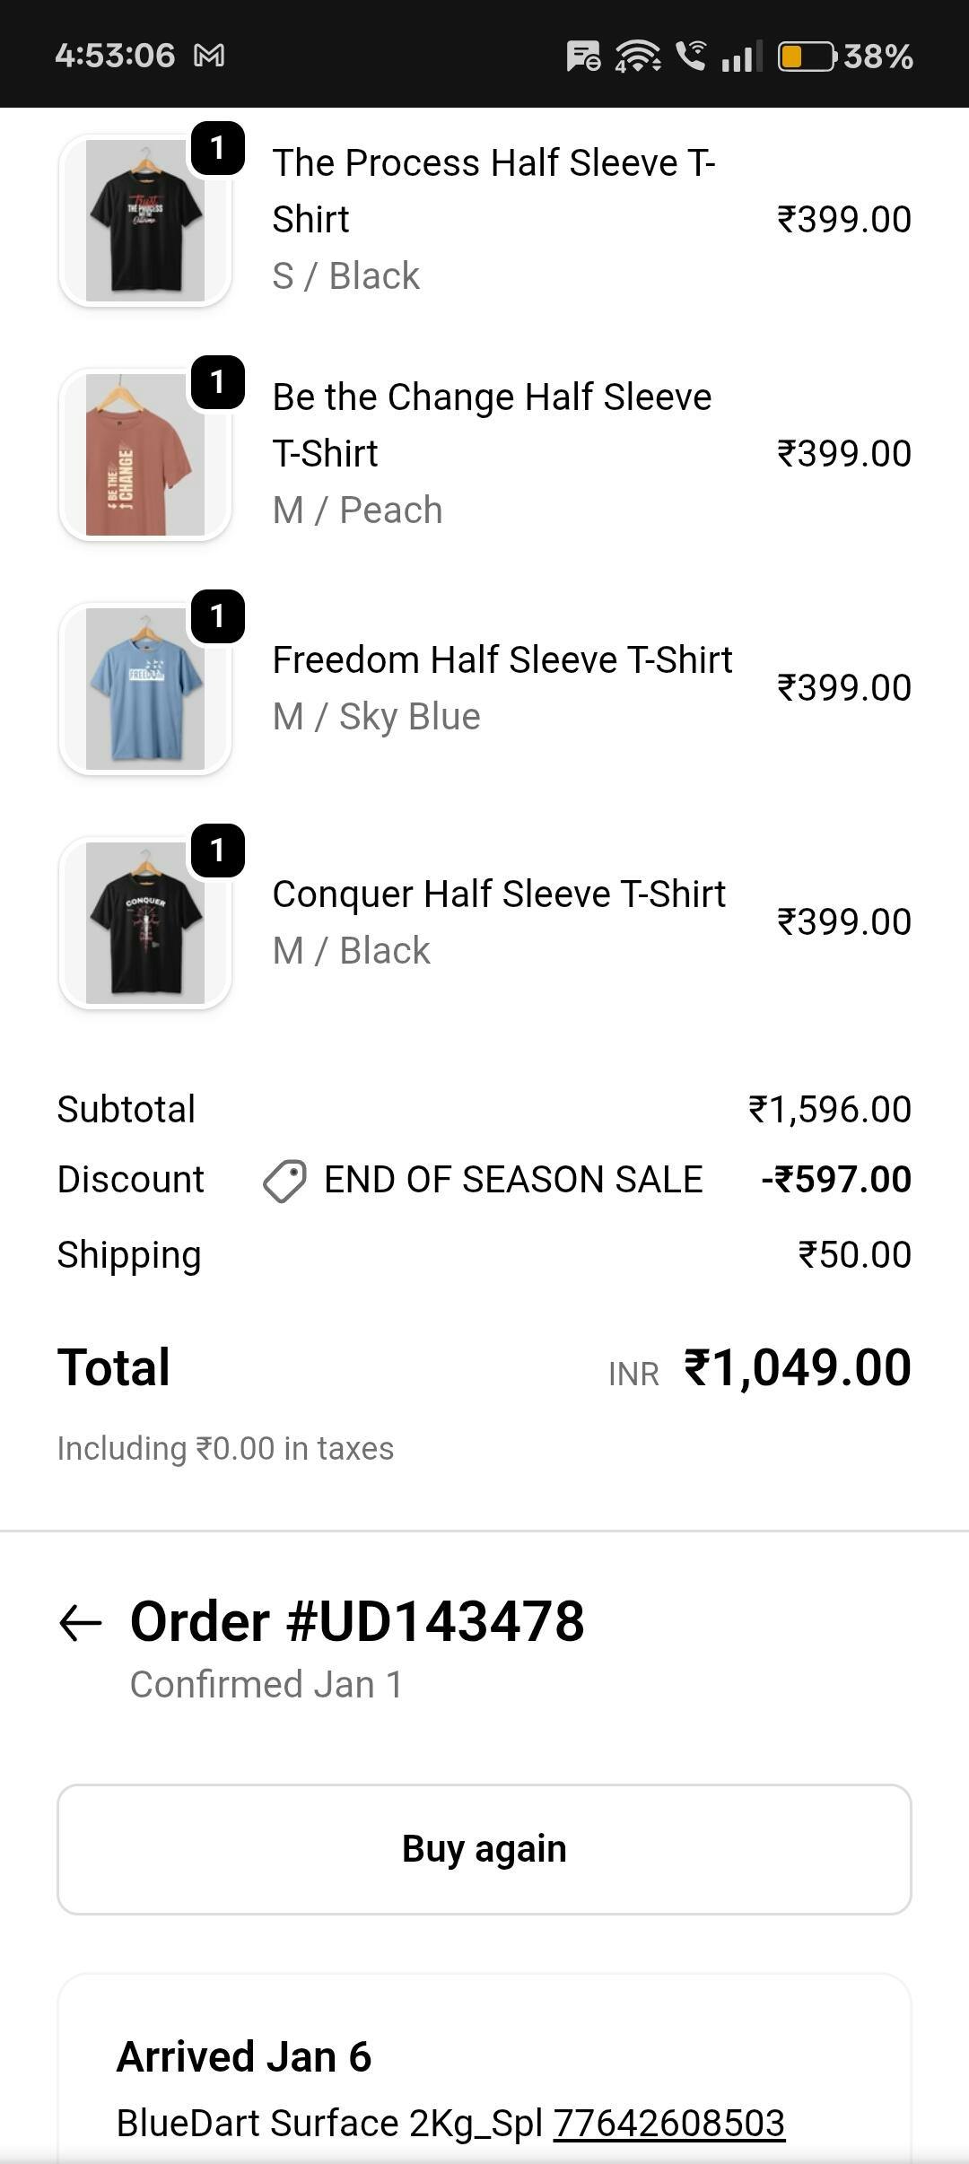Tap the battery icon in status bar

point(806,57)
